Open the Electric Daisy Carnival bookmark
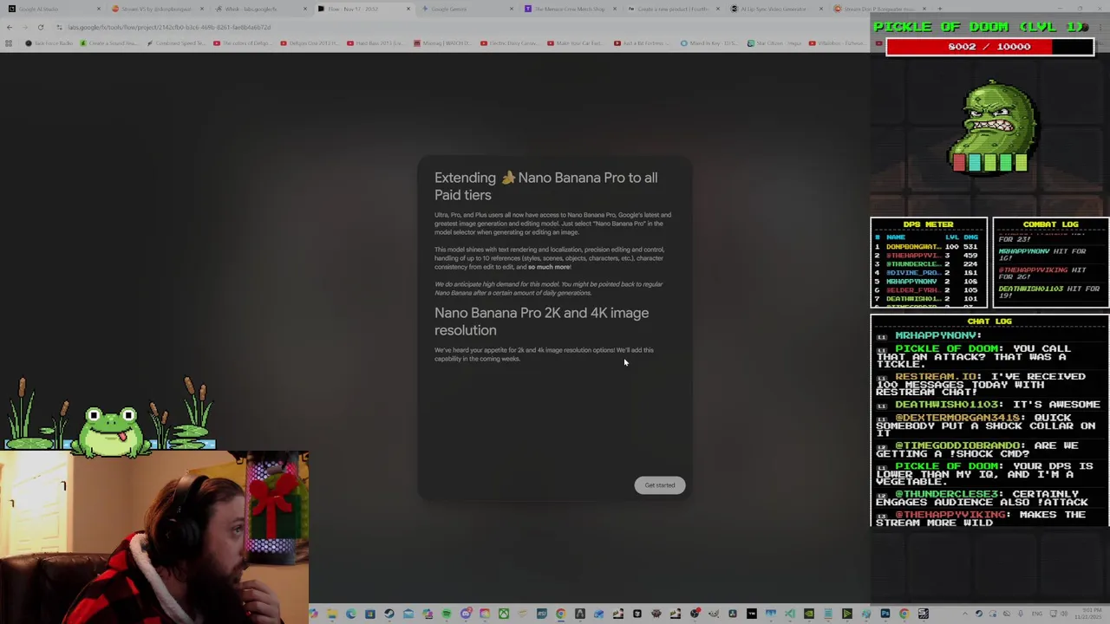 tap(510, 43)
